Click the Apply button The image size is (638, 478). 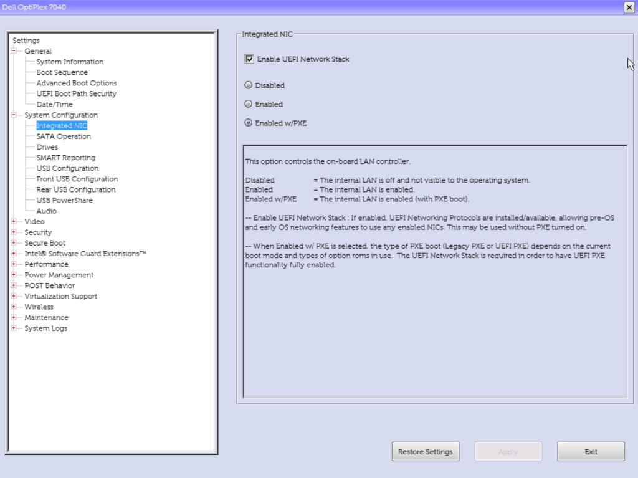click(508, 452)
